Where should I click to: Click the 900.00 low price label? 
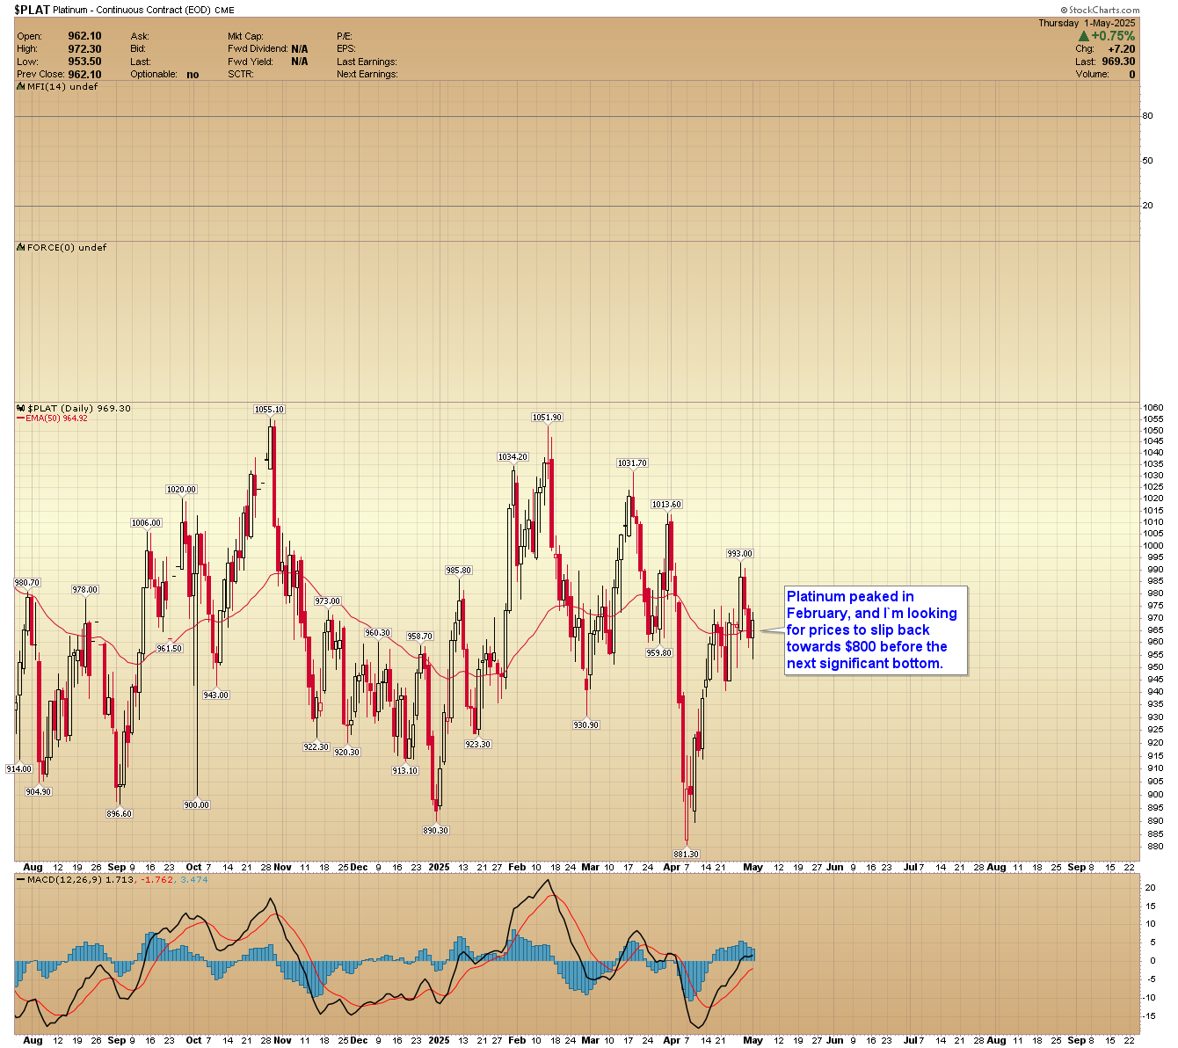[197, 805]
